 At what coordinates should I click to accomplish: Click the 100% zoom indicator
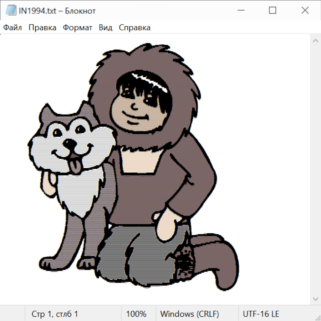coord(136,314)
